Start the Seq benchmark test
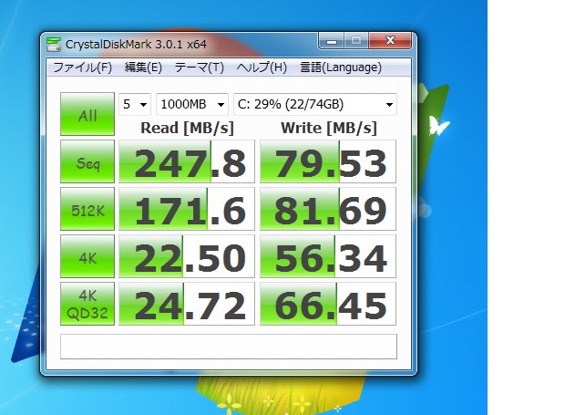575x415 pixels. tap(87, 161)
